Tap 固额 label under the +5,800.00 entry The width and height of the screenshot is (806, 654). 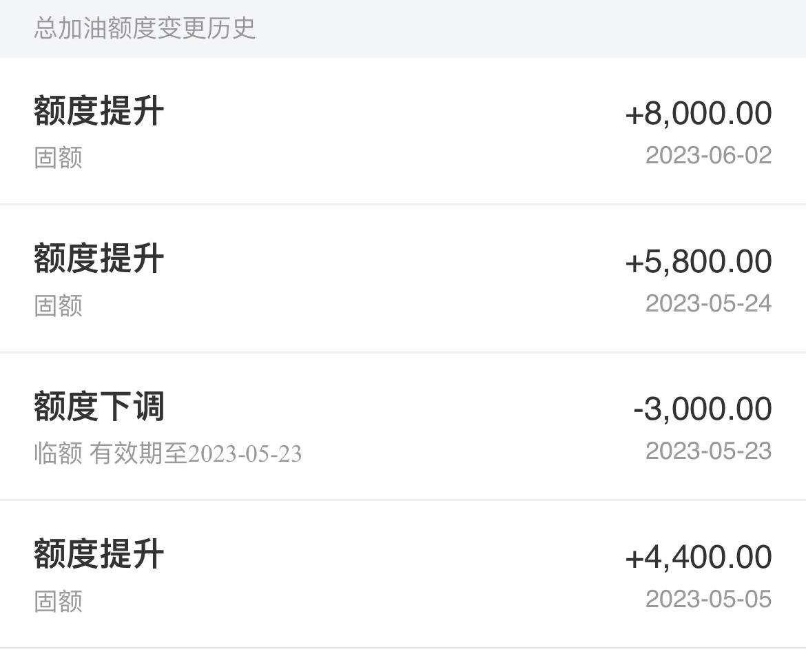pyautogui.click(x=58, y=305)
